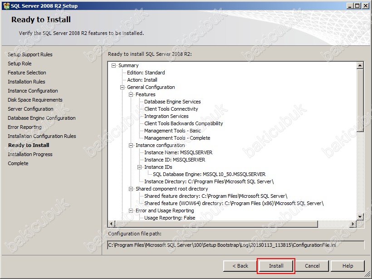Select Error and Usage Reporting tree item
372x279 pixels.
[x=165, y=210]
